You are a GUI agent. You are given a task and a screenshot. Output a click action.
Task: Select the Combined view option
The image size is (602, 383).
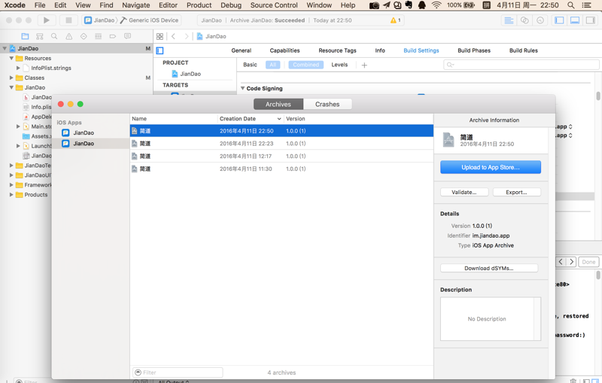(x=306, y=65)
